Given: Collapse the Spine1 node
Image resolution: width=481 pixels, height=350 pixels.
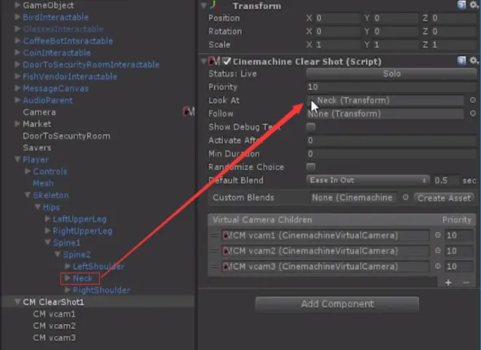Looking at the screenshot, I should point(47,242).
